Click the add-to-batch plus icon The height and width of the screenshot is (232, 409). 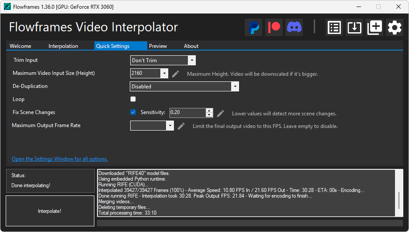pyautogui.click(x=374, y=27)
